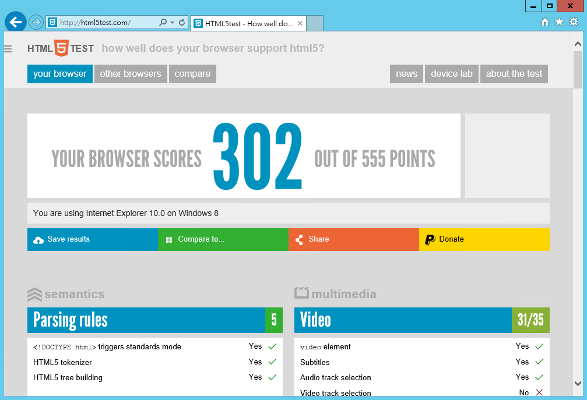Maximize the Internet Explorer window
The image size is (587, 400).
coord(549,6)
